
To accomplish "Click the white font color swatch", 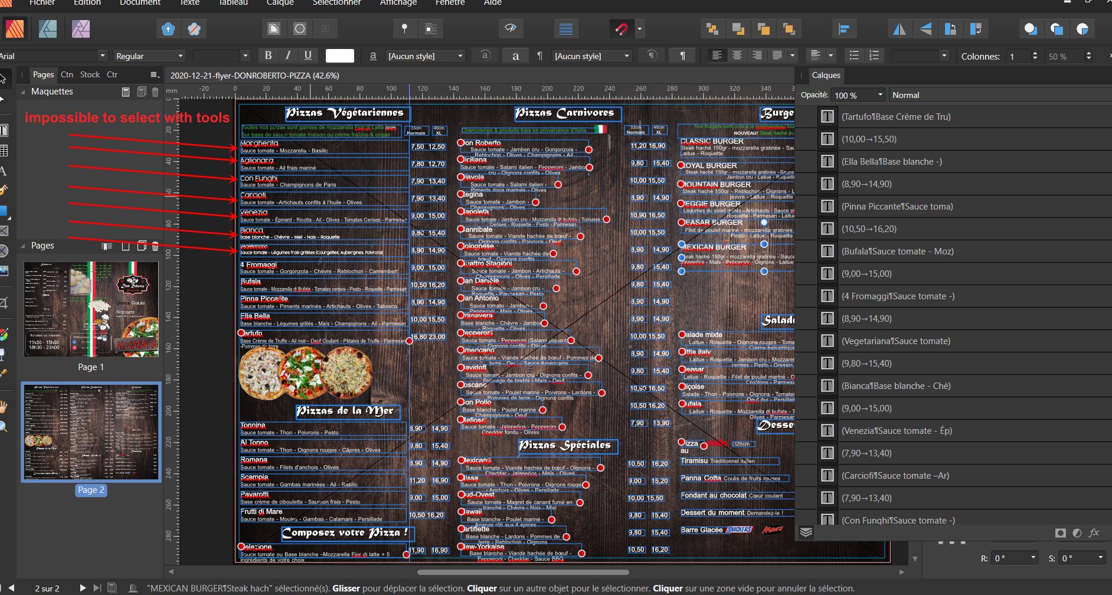I will [x=340, y=55].
